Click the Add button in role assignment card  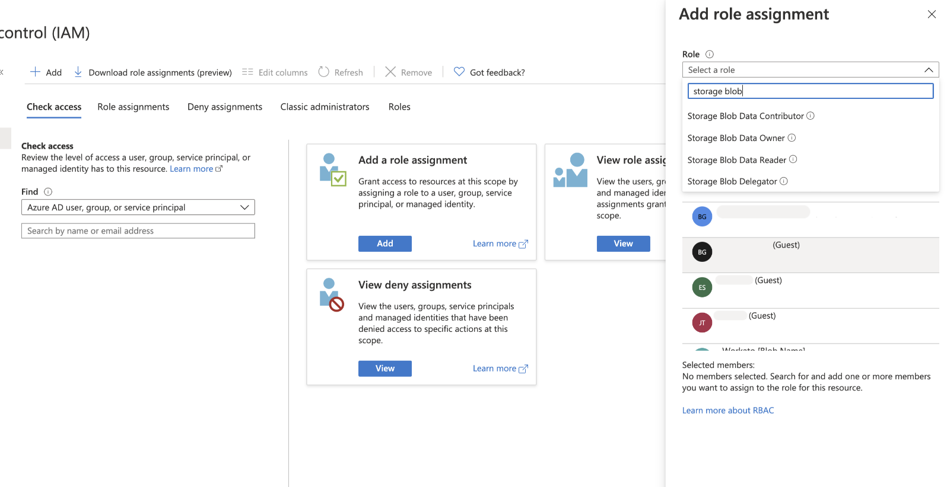(x=385, y=243)
